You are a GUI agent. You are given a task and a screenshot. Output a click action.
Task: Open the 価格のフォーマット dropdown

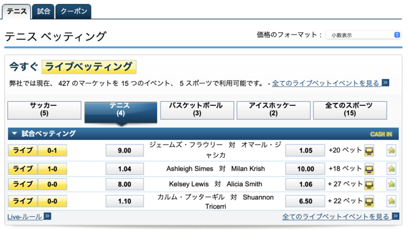363,35
